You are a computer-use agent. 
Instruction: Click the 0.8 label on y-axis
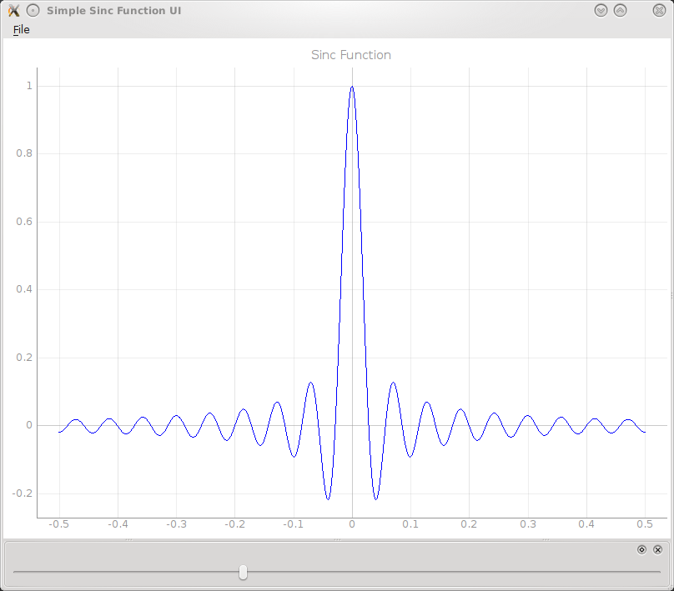[x=24, y=153]
